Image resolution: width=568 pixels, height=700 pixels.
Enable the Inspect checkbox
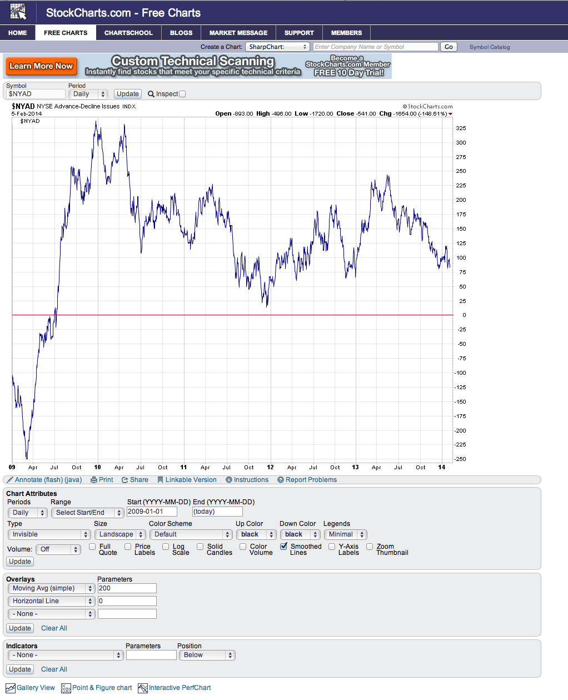(x=182, y=94)
